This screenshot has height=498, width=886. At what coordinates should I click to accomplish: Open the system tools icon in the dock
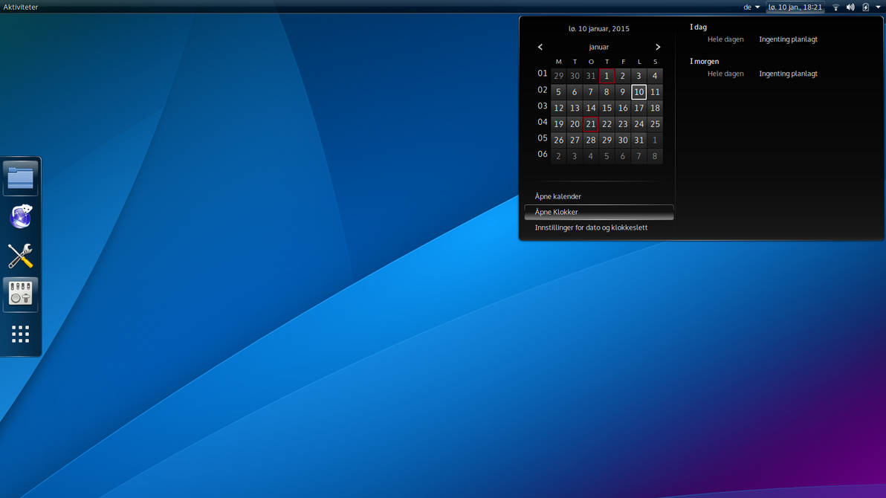[20, 255]
